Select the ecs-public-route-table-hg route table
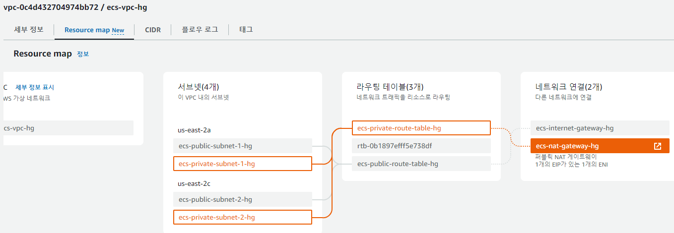Viewport: 674px width, 233px height. 421,164
